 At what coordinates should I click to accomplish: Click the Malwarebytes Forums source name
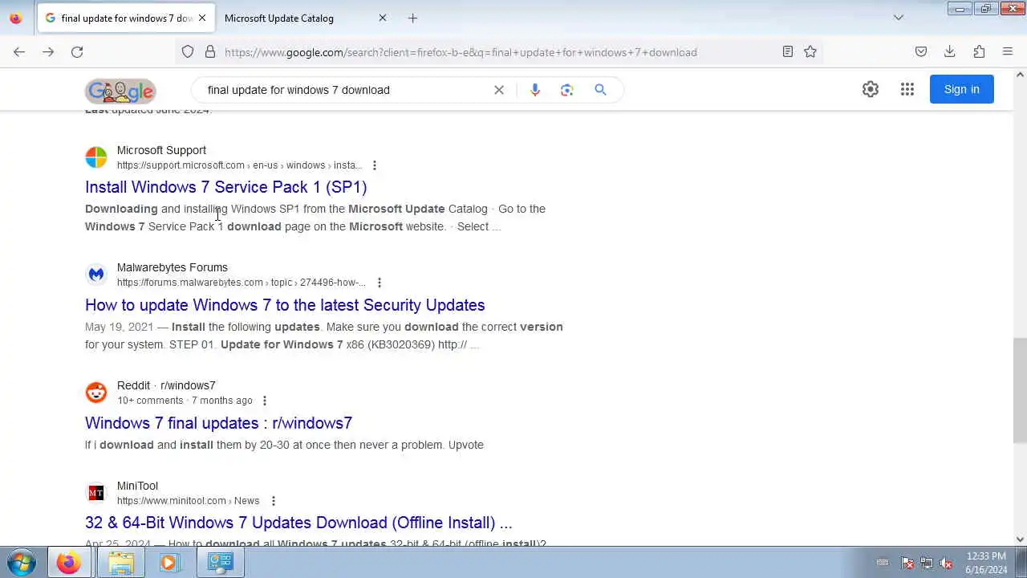(172, 267)
